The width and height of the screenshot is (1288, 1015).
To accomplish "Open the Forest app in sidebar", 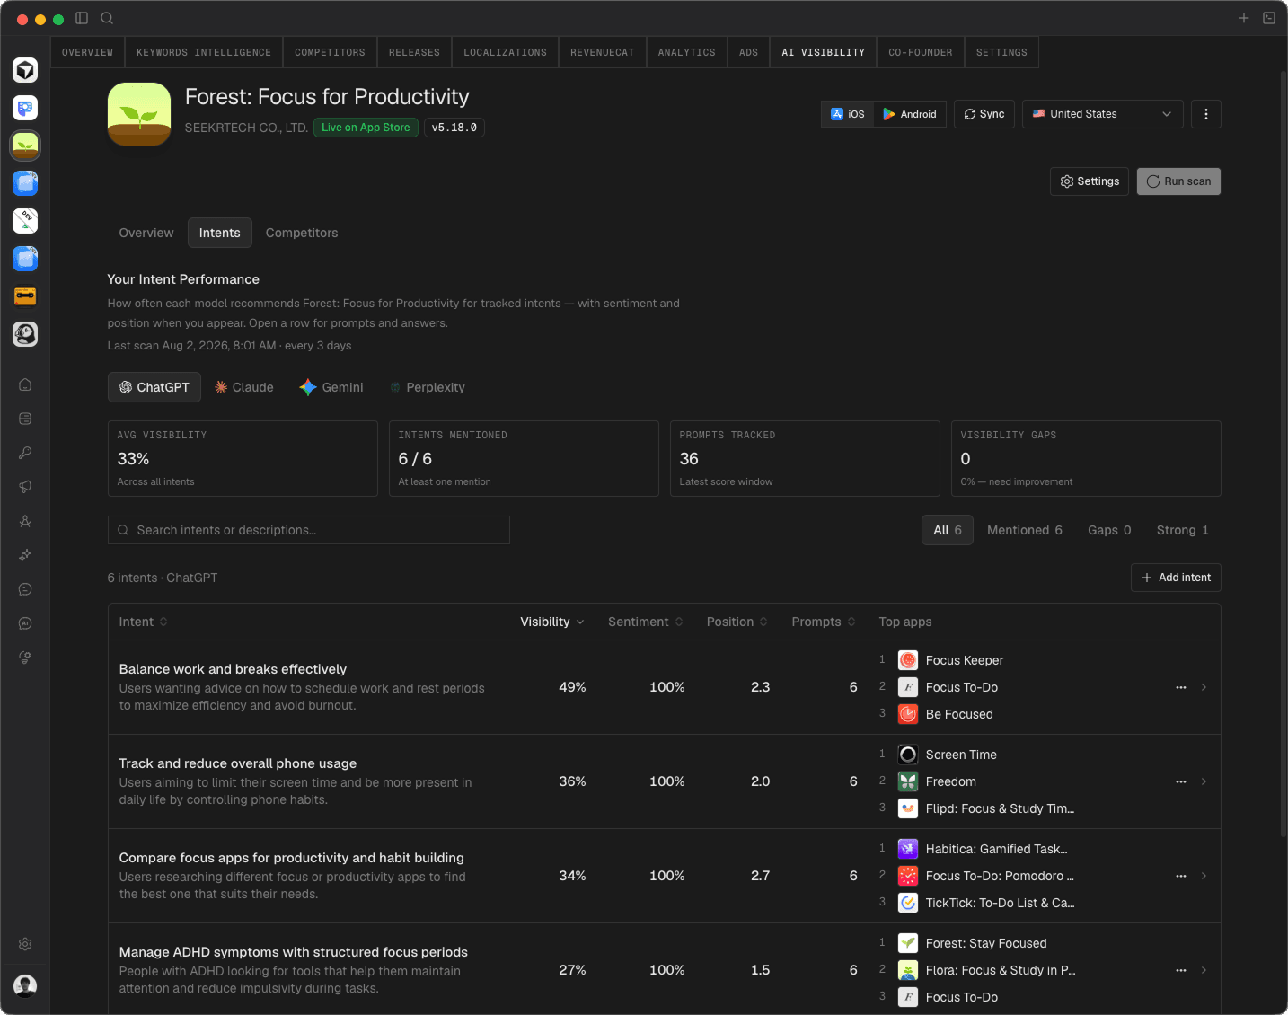I will (x=25, y=146).
